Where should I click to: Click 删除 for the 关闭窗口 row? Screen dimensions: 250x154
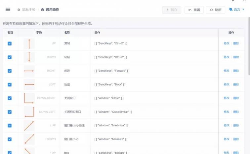pos(236,98)
